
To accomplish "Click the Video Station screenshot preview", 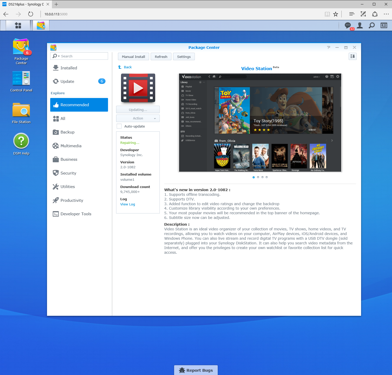I will pos(260,123).
